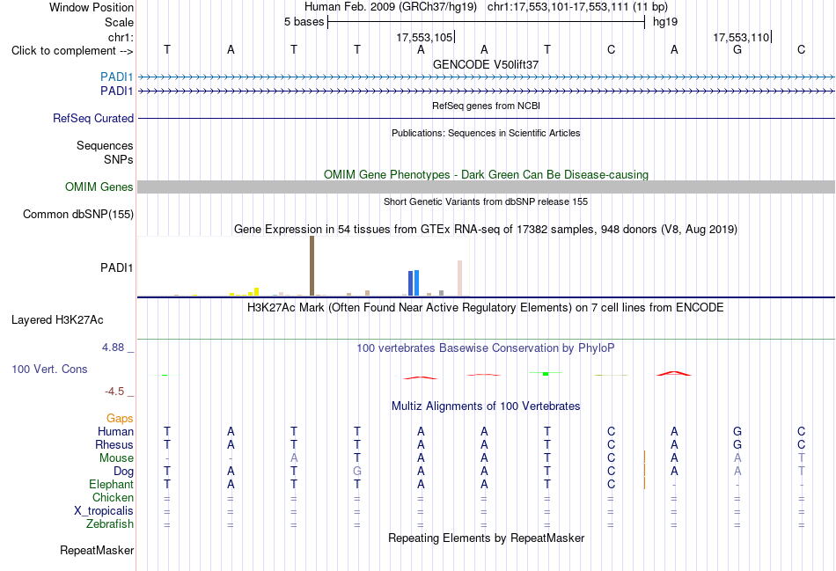Screen dimensions: 836x571
Task: Click the green PhyloP conservation bar
Action: click(x=546, y=374)
